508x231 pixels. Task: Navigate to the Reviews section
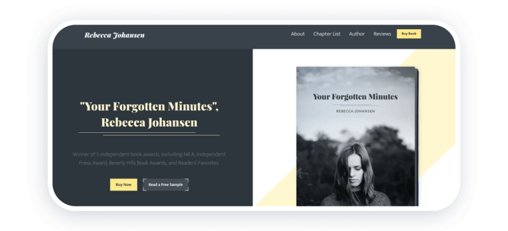[x=382, y=34]
